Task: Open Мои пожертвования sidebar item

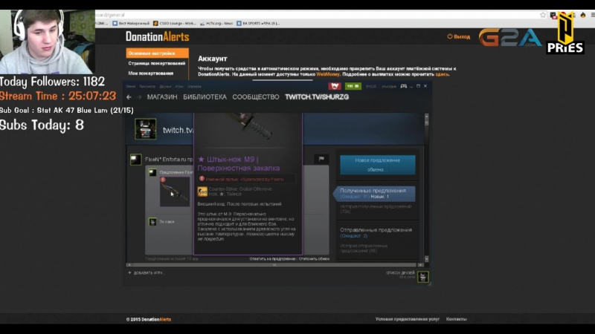Action: [151, 73]
